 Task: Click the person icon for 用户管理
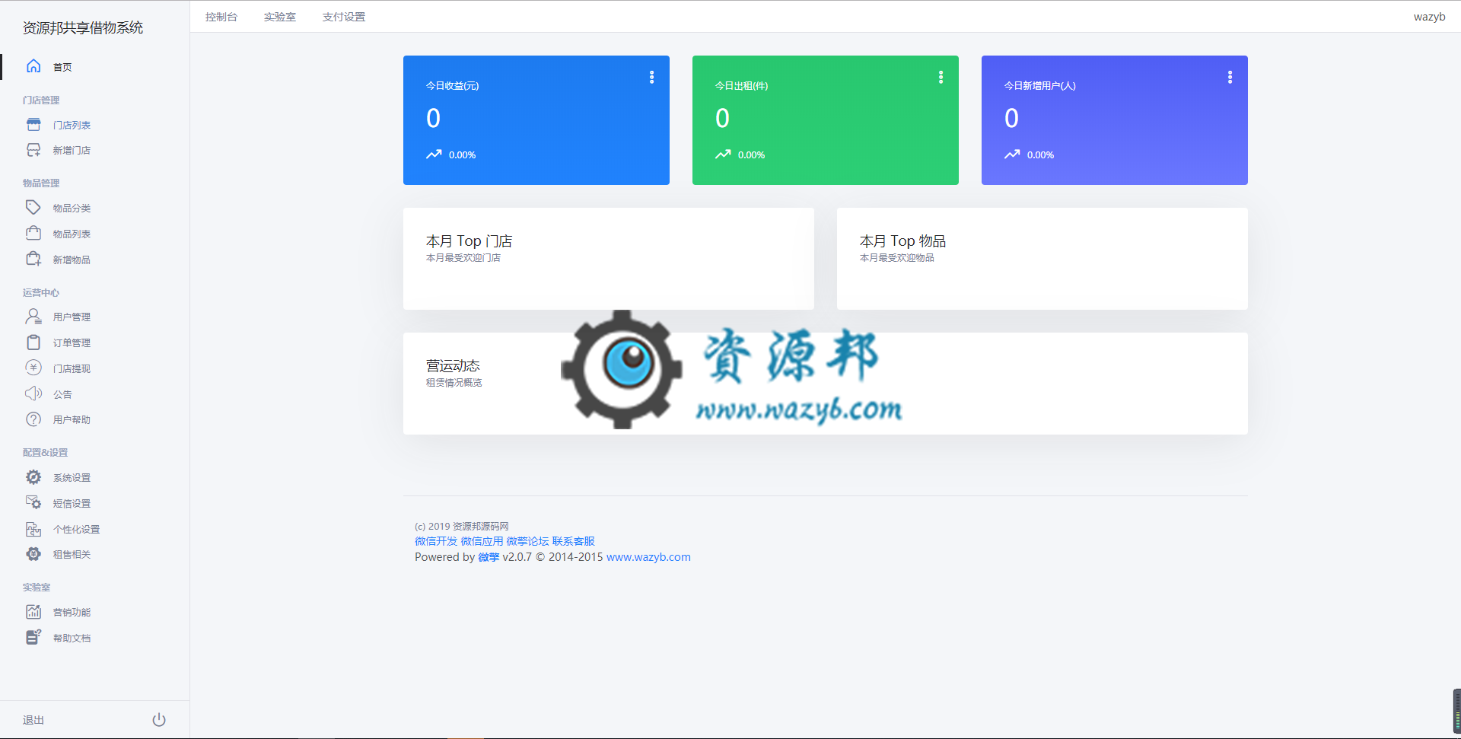(x=33, y=316)
